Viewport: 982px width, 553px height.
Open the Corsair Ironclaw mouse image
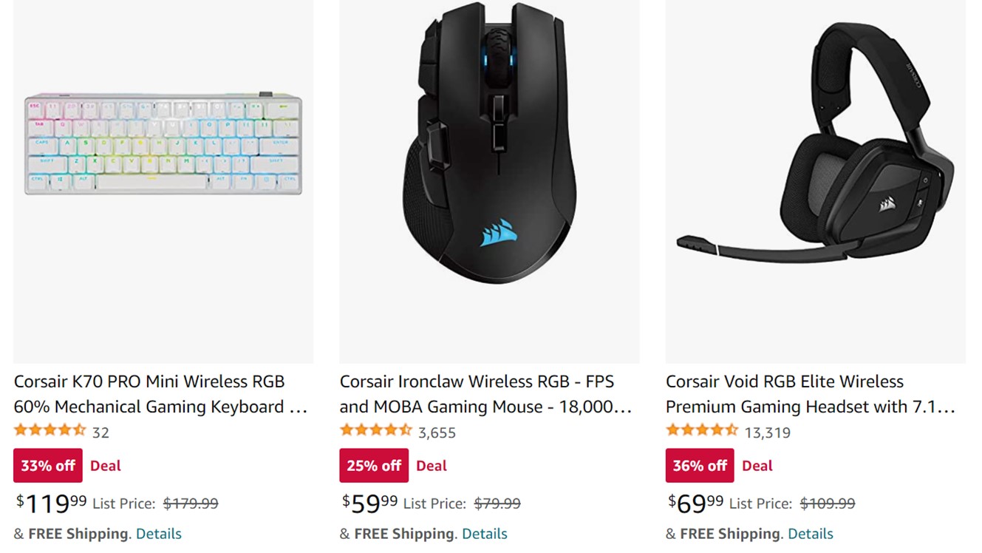(489, 144)
